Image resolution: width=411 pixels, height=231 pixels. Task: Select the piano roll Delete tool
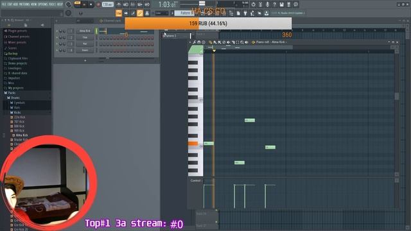224,42
